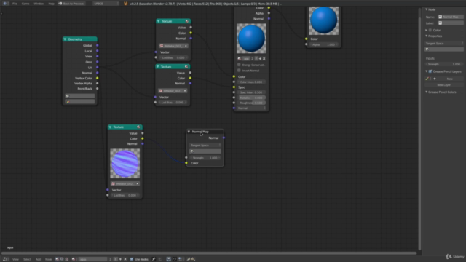Click the copy nodes icon in bottom header
Viewport: 466px width, 262px height.
coord(189,259)
